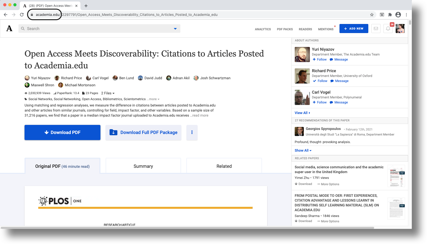Open the messages envelope icon

pos(376,29)
